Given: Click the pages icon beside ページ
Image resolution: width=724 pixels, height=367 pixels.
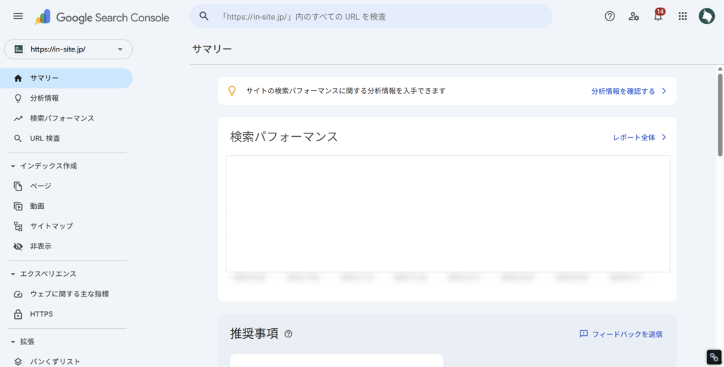Looking at the screenshot, I should point(18,186).
